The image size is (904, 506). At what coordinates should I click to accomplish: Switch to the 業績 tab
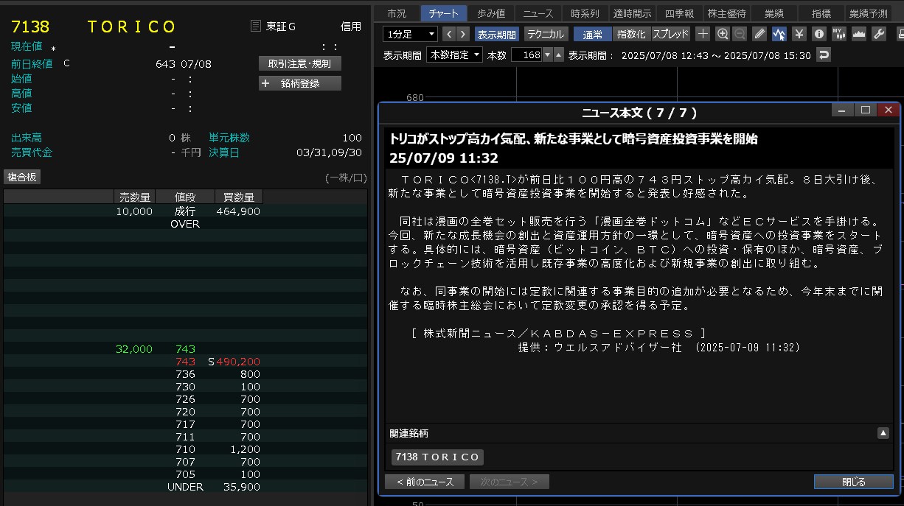[x=773, y=13]
